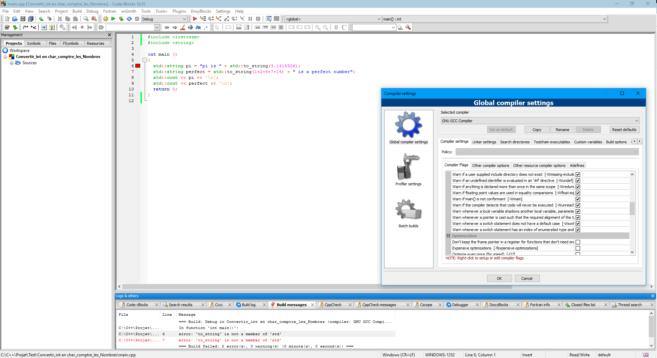Click the compiler flags list scrollbar thumb
The image size is (657, 358).
click(x=632, y=209)
